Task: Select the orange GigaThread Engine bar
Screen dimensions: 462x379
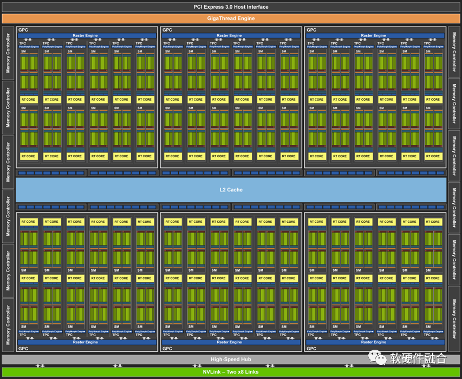Action: [231, 18]
